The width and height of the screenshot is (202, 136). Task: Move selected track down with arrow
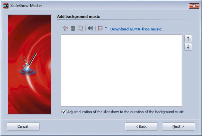188,47
